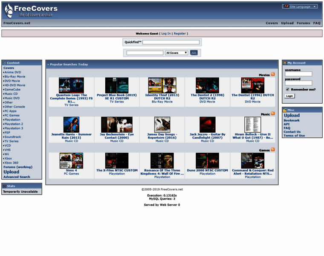Open Anime DVD category
The width and height of the screenshot is (324, 256).
13,72
